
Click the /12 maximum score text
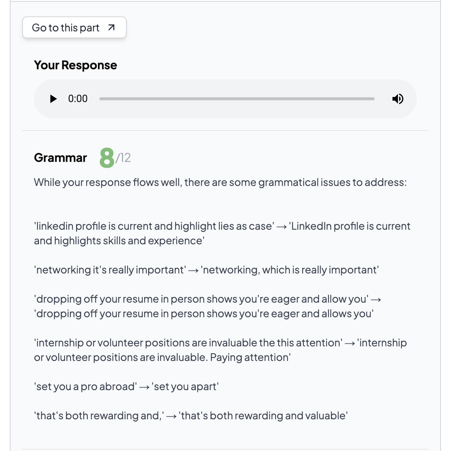tap(123, 158)
